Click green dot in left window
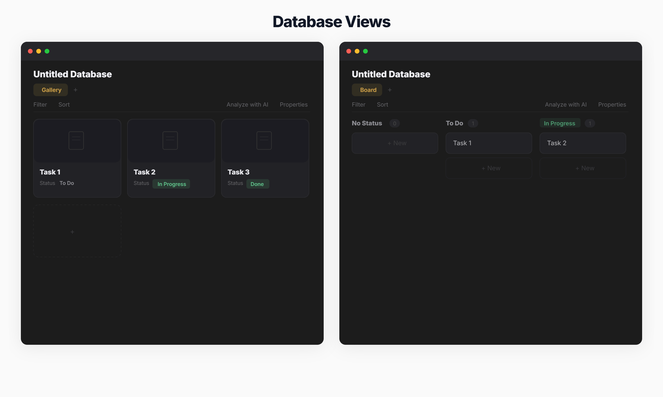The width and height of the screenshot is (663, 397). 47,51
